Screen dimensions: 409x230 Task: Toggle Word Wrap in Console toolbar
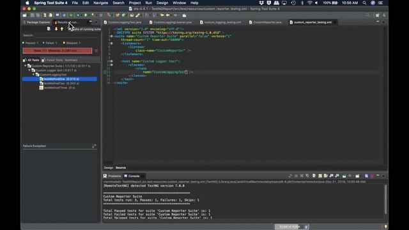click(326, 176)
